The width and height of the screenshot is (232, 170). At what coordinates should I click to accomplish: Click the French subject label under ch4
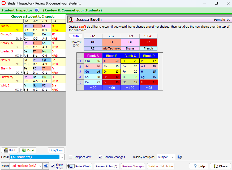(x=148, y=48)
